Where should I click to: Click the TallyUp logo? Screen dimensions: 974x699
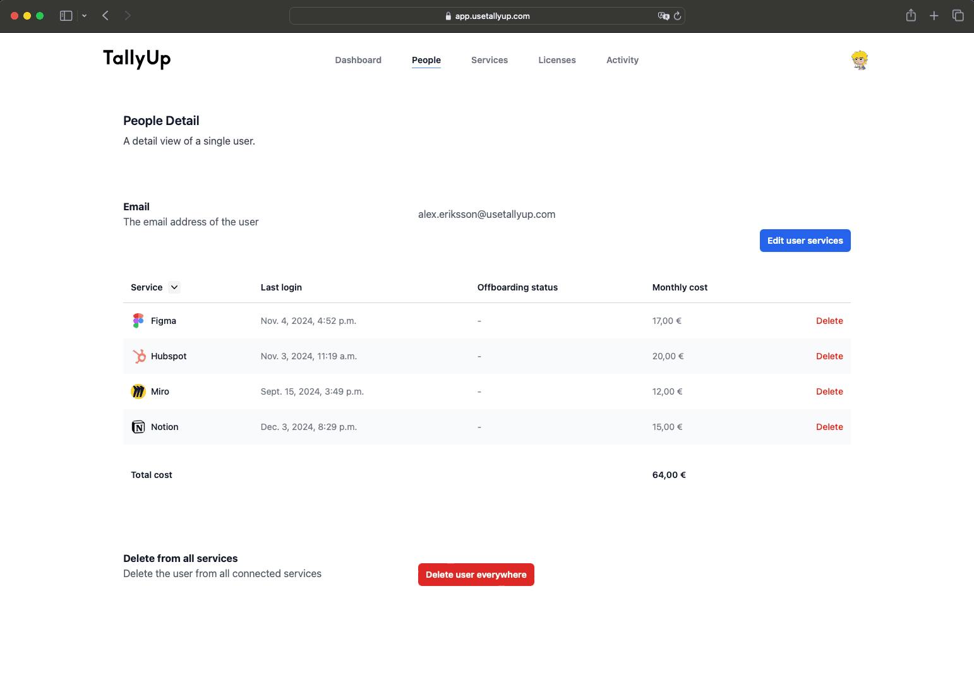coord(137,59)
